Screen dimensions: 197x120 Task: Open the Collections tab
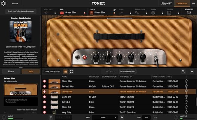[182, 4]
